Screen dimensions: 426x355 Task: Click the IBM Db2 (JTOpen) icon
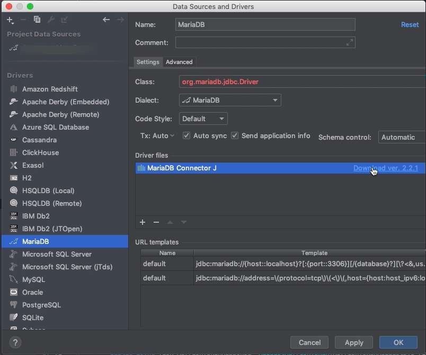[x=14, y=229]
